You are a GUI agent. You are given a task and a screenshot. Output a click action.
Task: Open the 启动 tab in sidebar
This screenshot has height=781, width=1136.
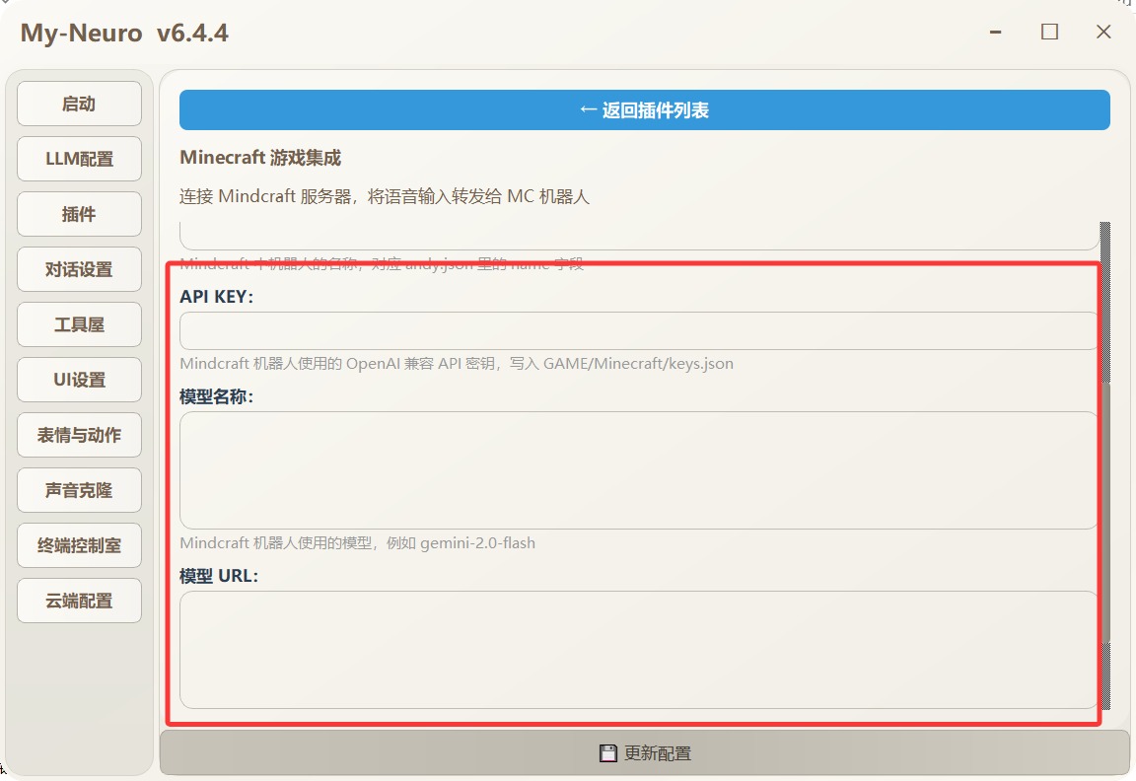coord(79,104)
